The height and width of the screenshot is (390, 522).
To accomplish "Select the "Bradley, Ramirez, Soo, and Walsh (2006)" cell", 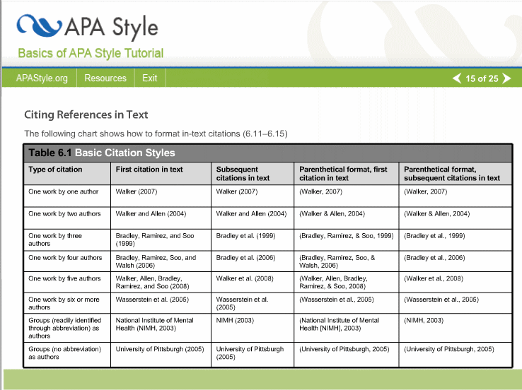I will pyautogui.click(x=155, y=261).
